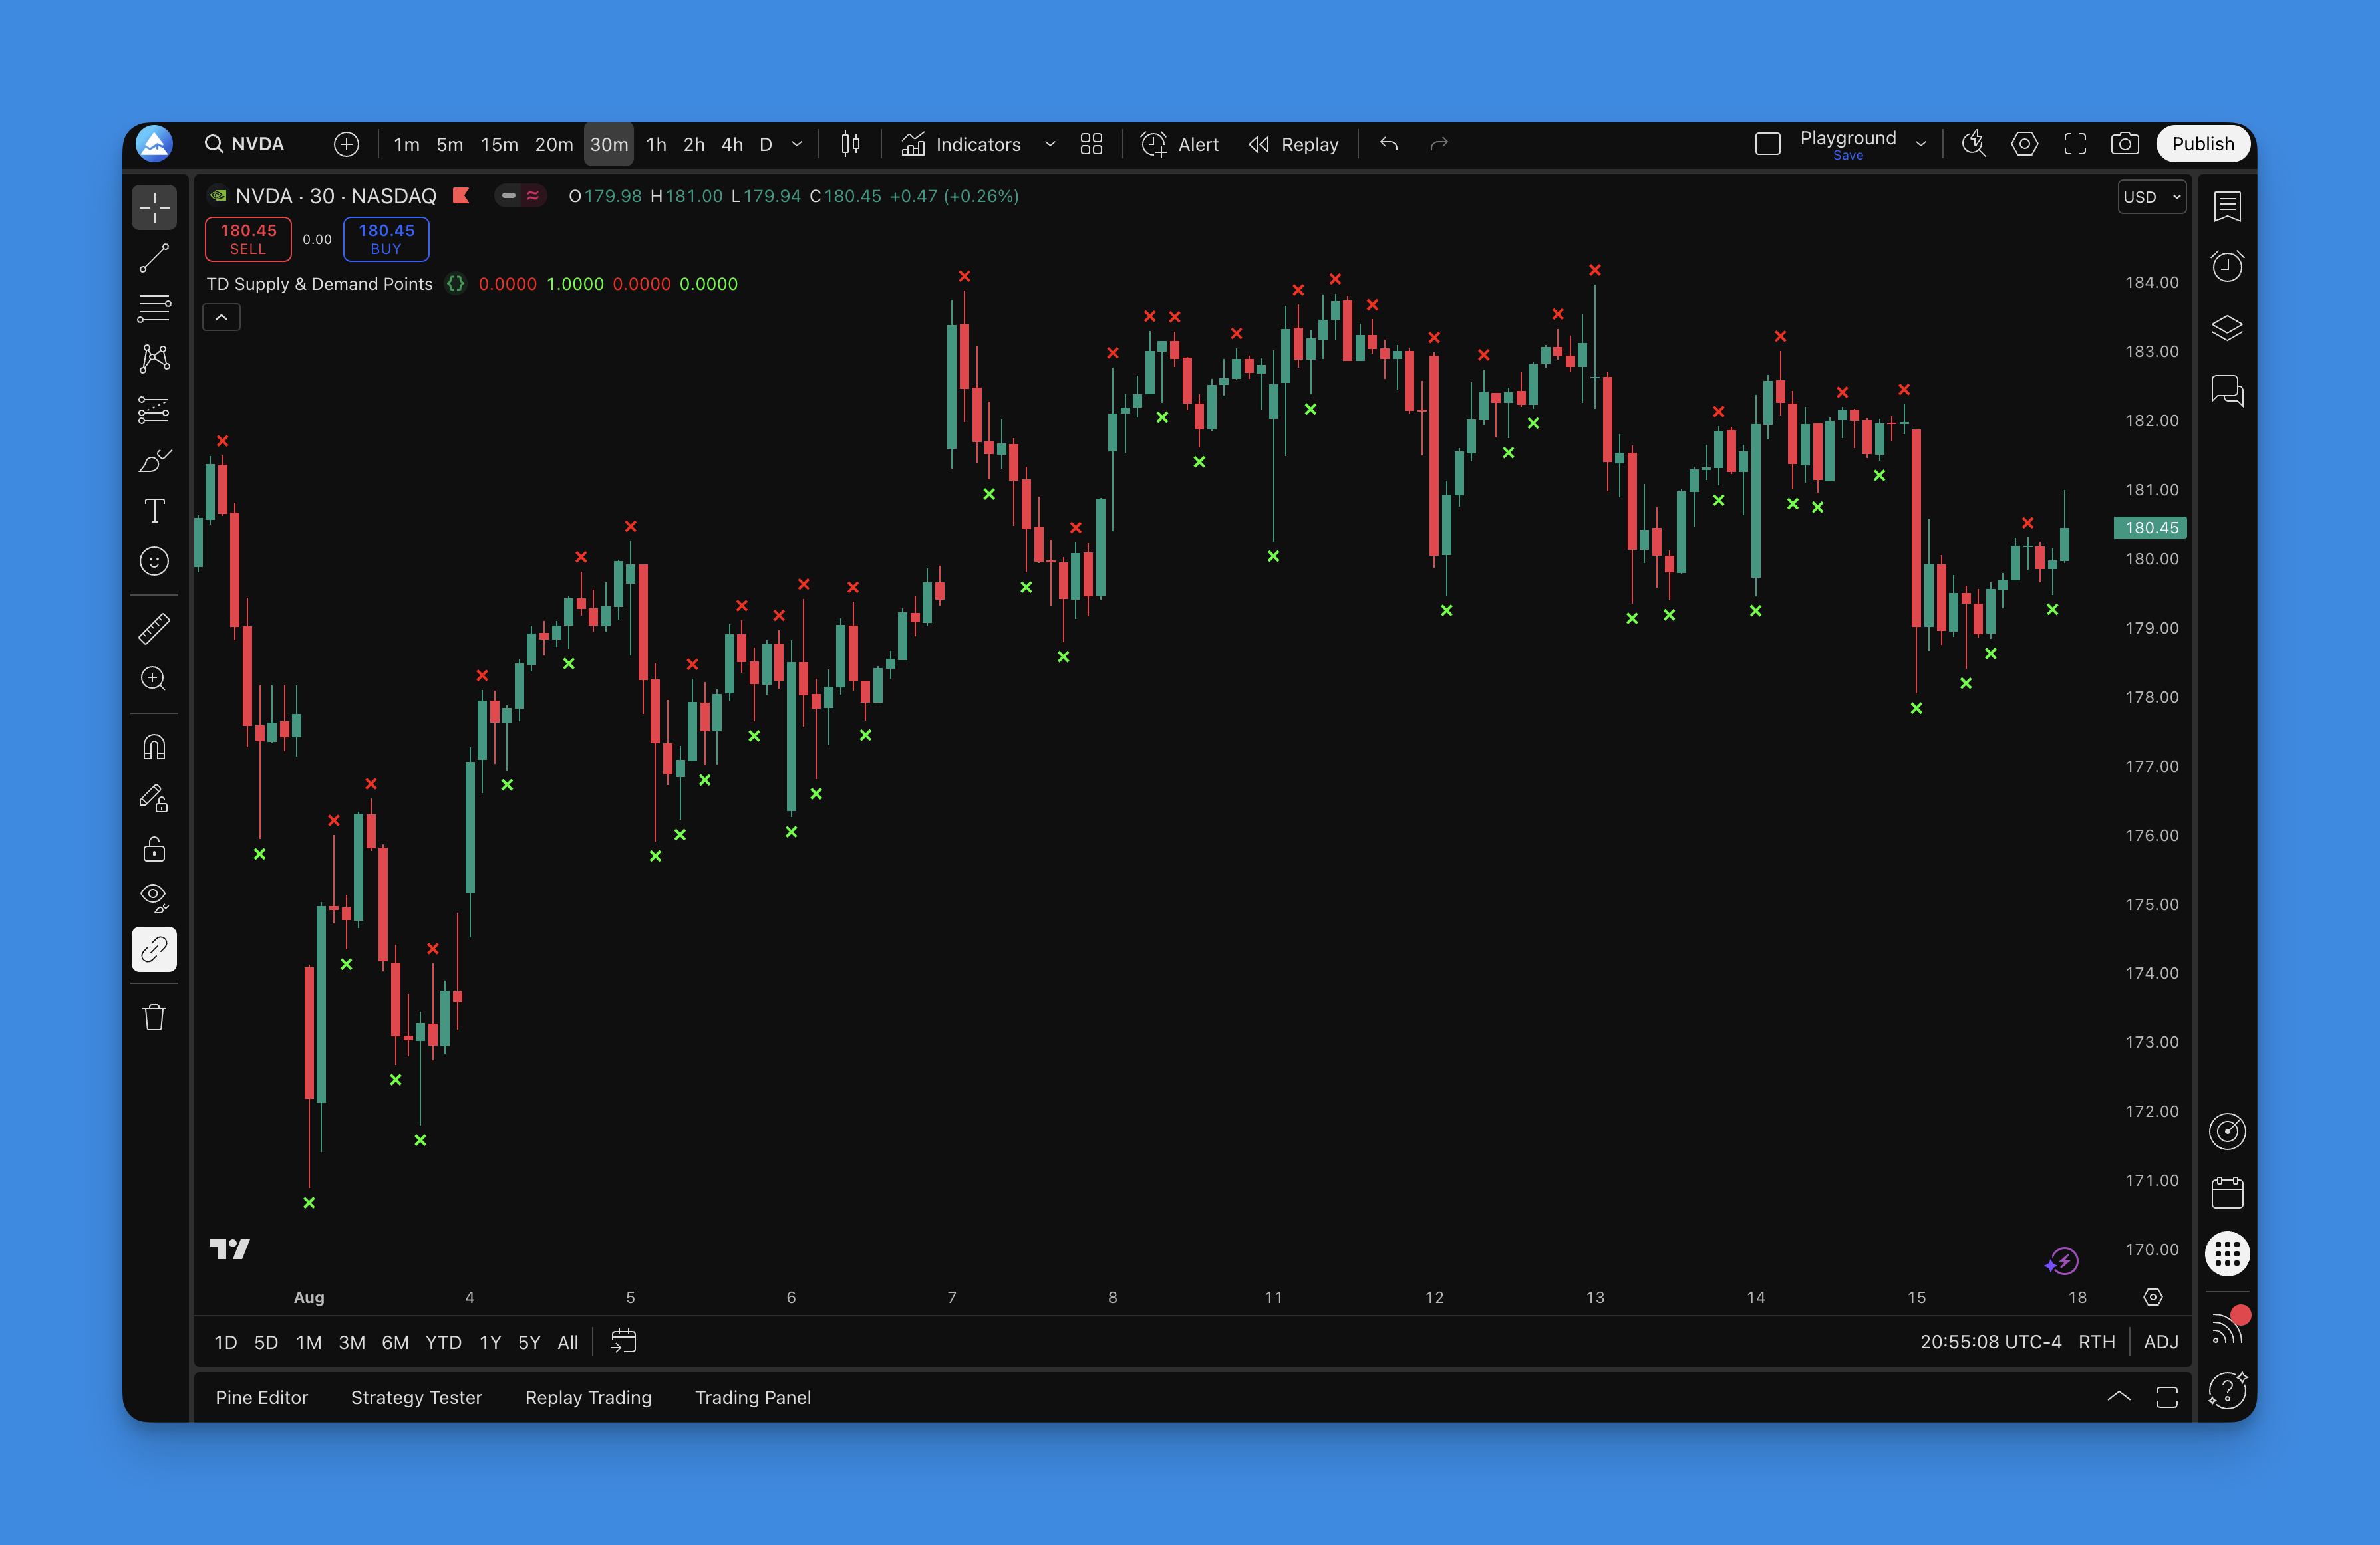Open TD Supply & Demand source code braces
Viewport: 2380px width, 1545px height.
tap(455, 284)
